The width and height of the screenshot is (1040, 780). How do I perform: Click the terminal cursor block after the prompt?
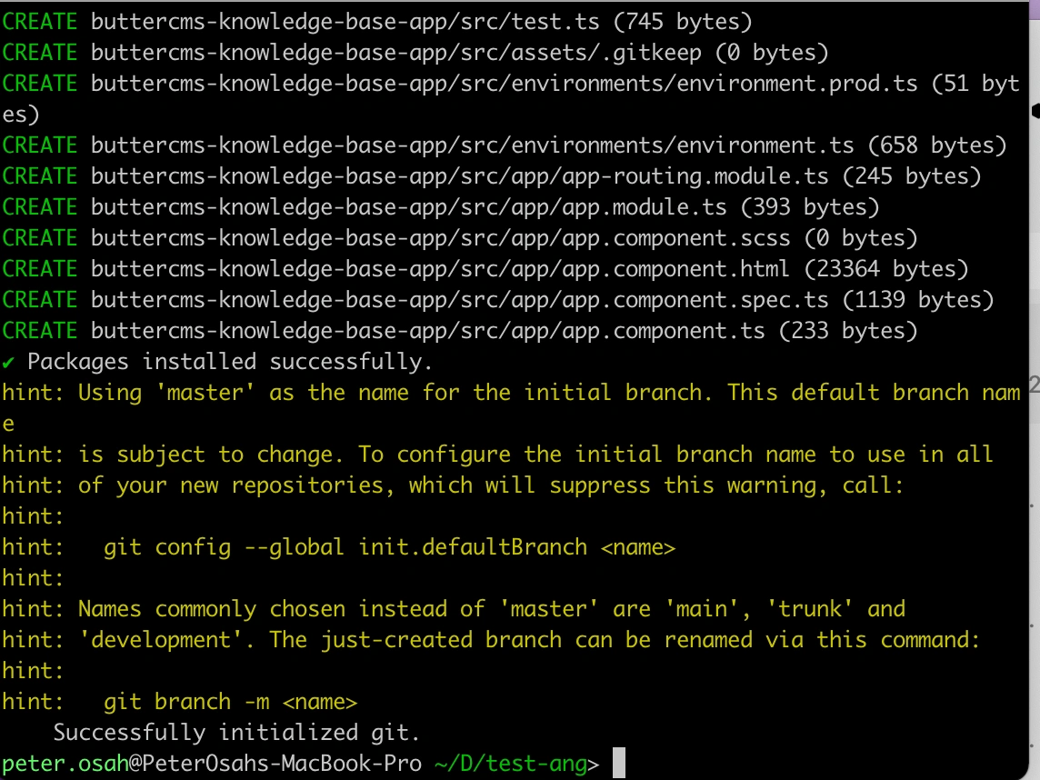click(x=619, y=764)
